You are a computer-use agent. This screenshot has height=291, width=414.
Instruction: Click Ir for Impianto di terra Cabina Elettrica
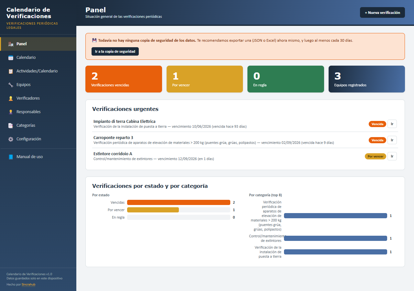coord(392,124)
